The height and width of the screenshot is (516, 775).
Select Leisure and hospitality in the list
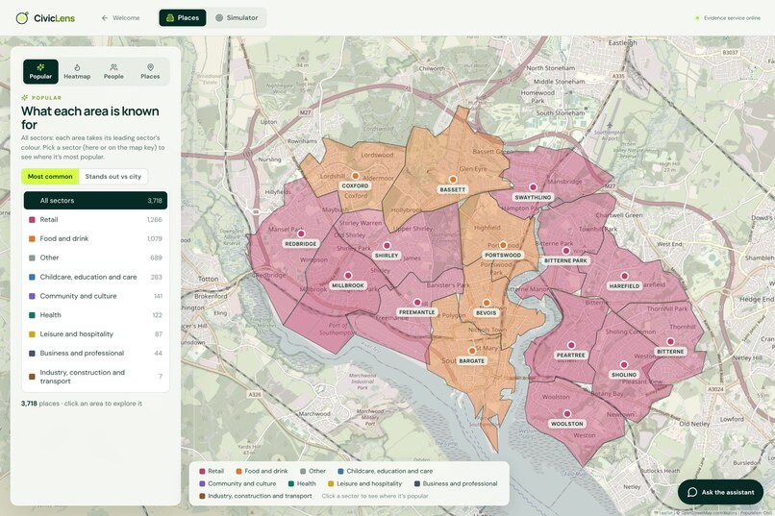click(95, 334)
